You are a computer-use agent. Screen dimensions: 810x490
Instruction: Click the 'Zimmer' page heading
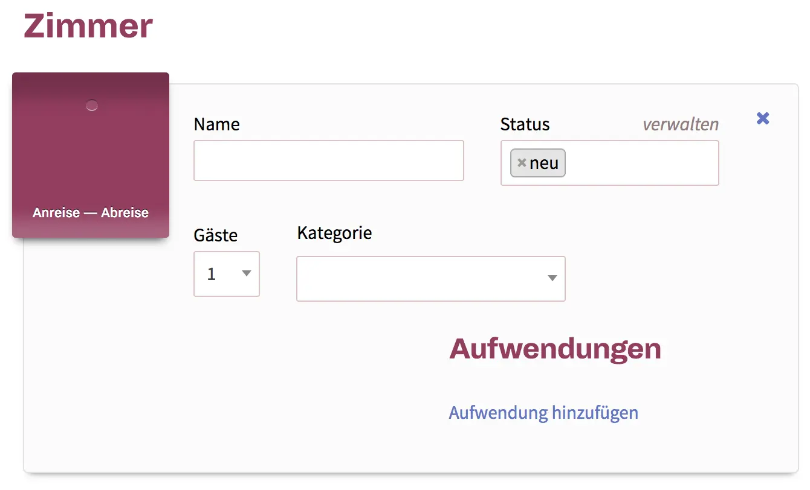click(x=88, y=27)
